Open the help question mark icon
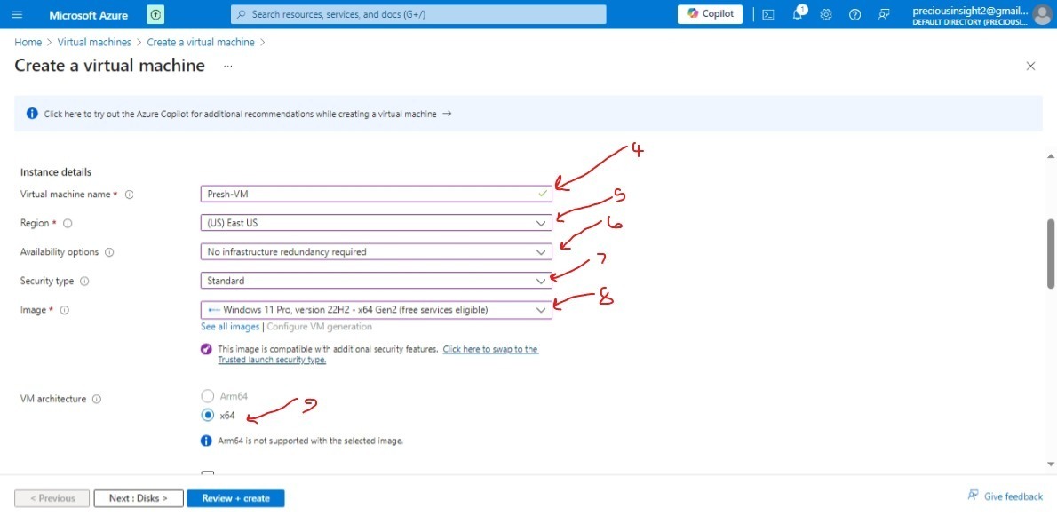1057x524 pixels. [x=854, y=14]
